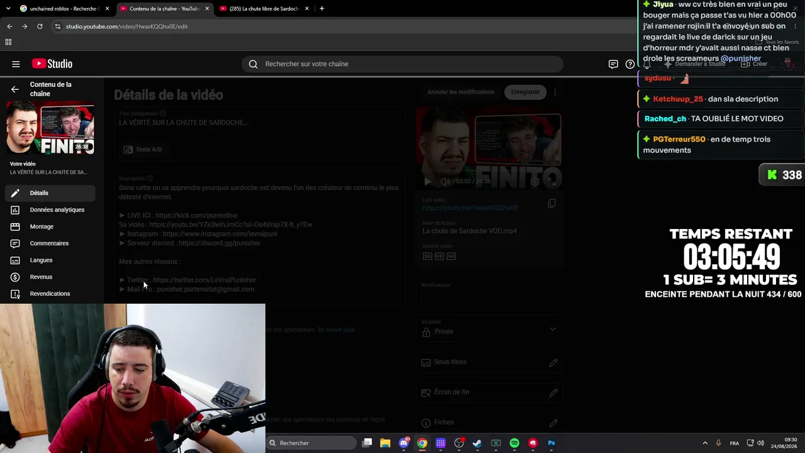Open a new browser tab
Viewport: 805px width, 453px height.
tap(322, 9)
